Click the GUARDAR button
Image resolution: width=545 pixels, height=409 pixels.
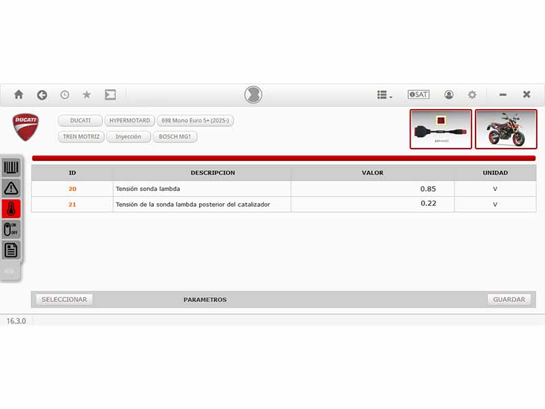pos(509,299)
